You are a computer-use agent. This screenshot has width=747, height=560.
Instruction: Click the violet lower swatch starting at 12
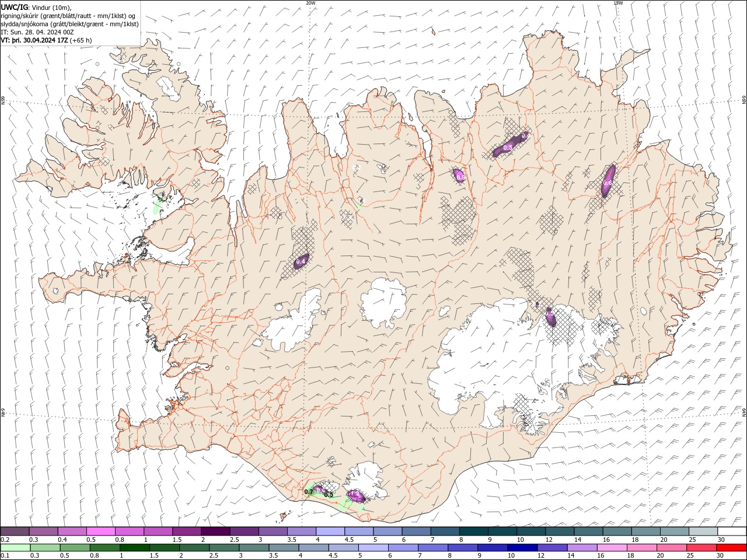pos(551,548)
